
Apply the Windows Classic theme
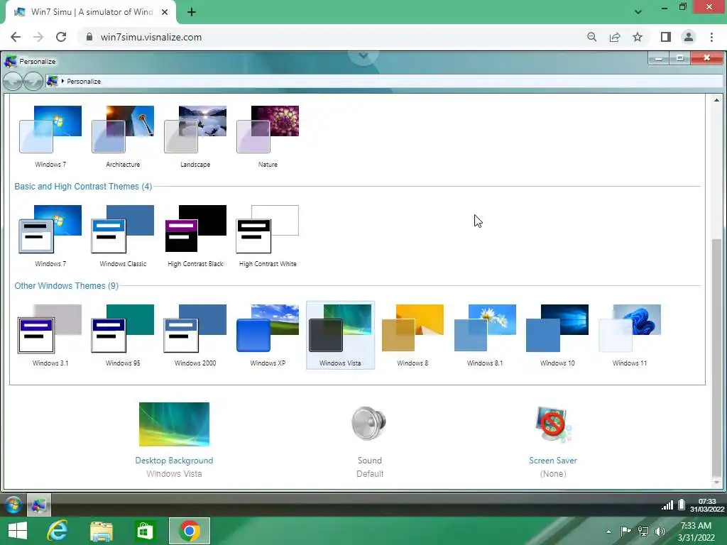[x=123, y=236]
